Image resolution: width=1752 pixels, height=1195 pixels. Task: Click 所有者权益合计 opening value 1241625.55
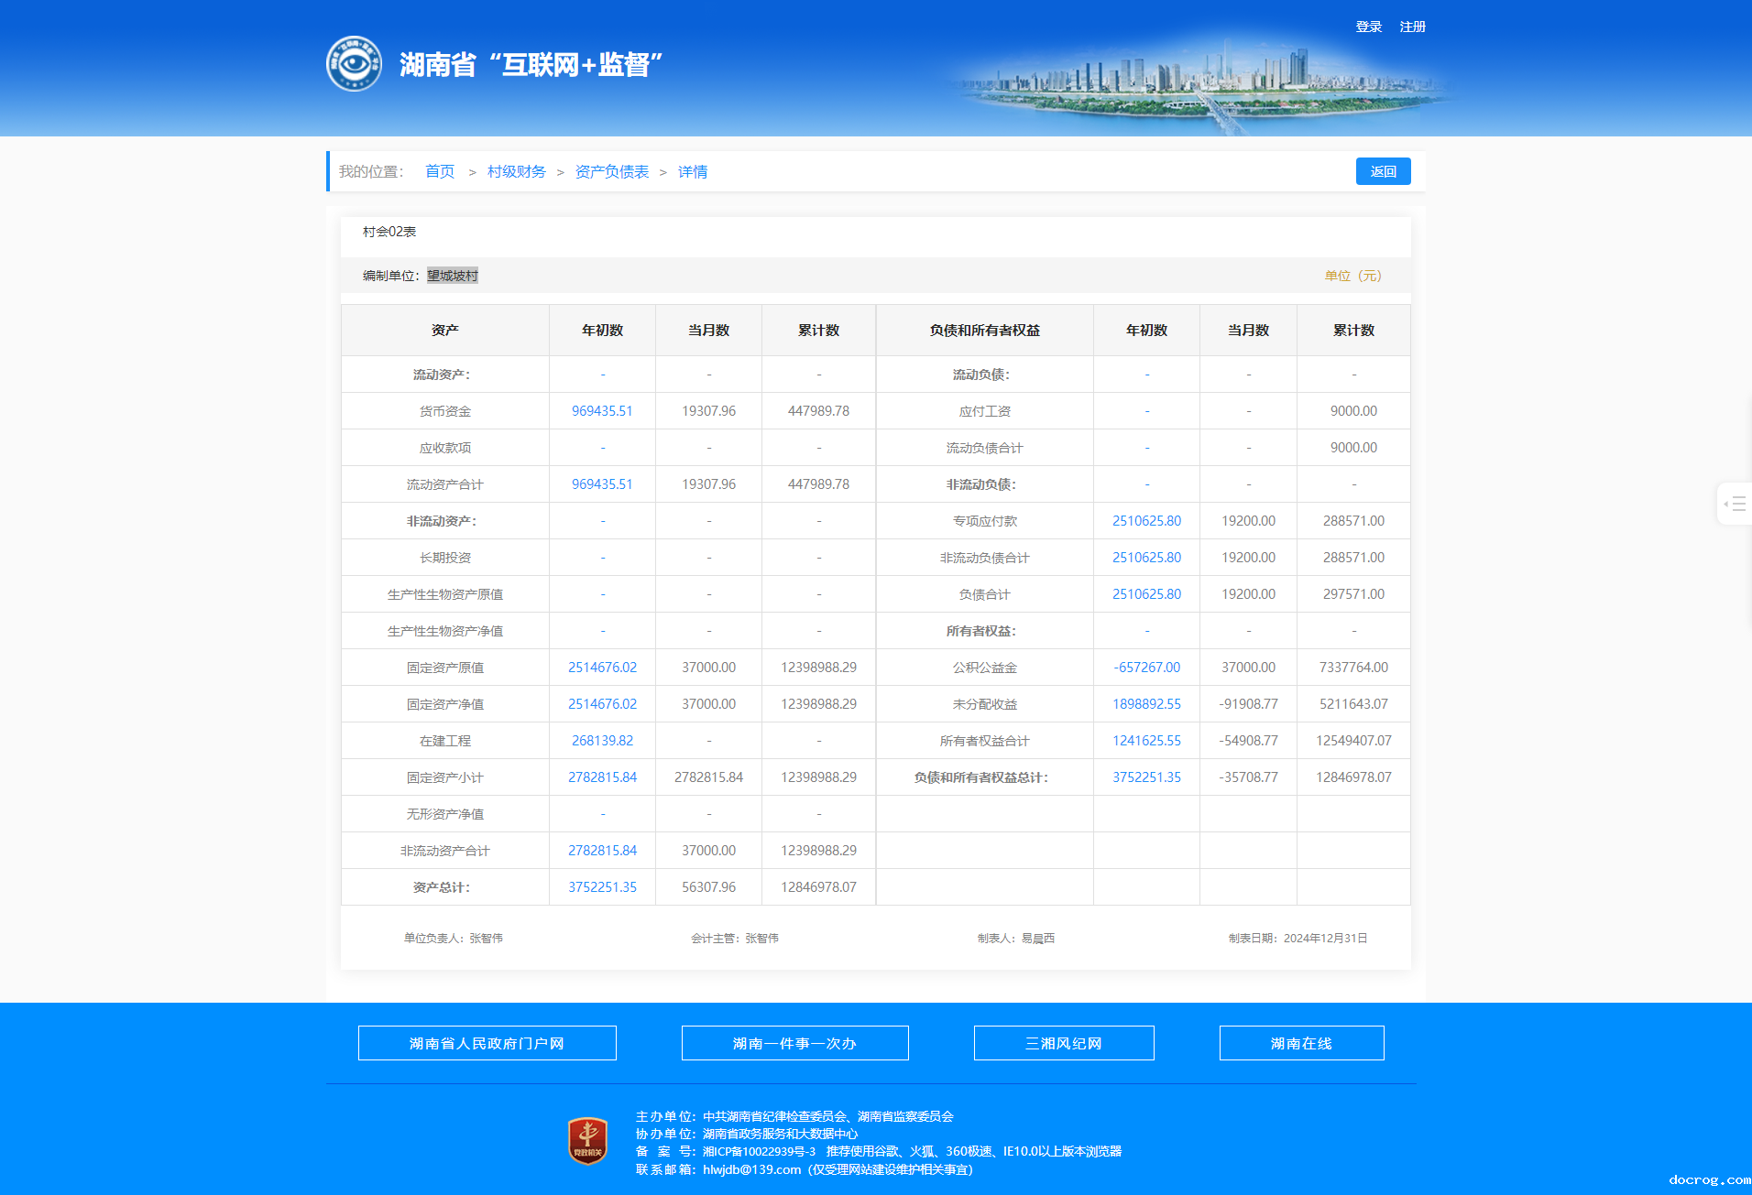[x=1146, y=741]
